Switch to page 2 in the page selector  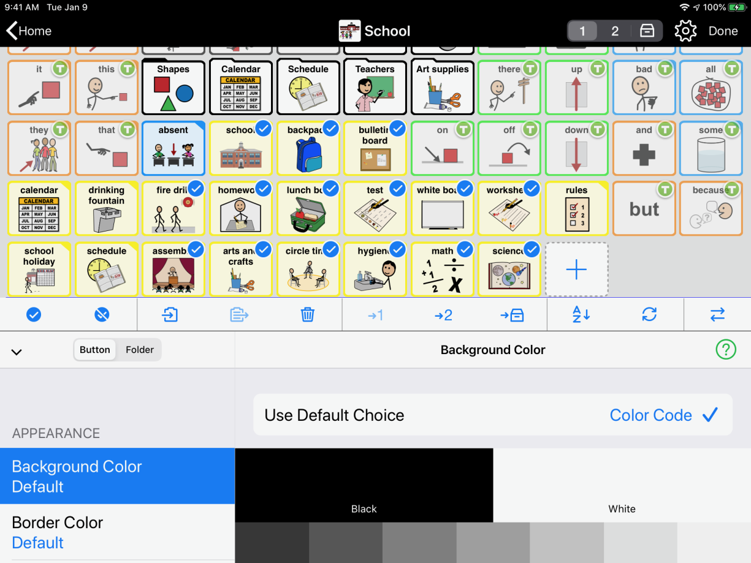point(614,31)
